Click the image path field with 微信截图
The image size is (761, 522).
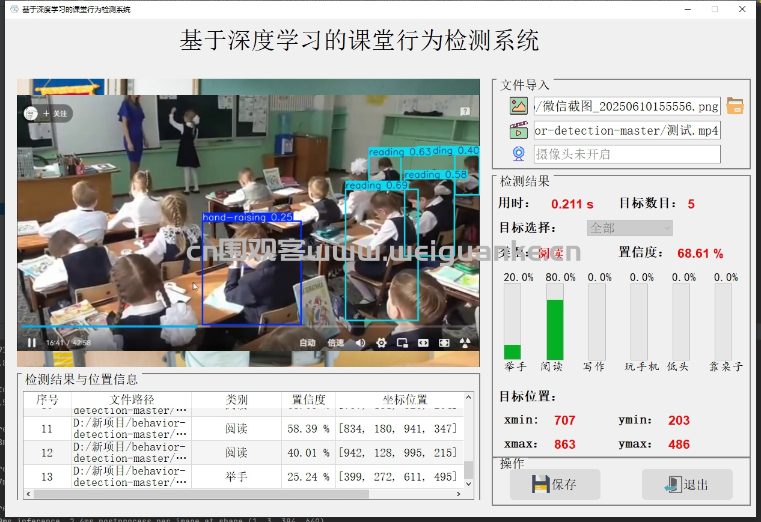pos(627,106)
